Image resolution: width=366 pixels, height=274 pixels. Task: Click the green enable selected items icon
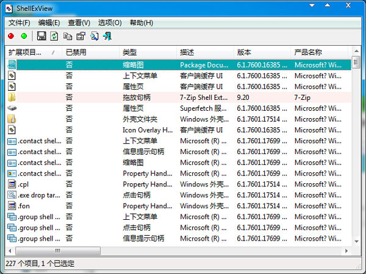point(24,37)
